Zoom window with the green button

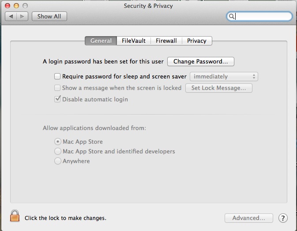[25, 6]
